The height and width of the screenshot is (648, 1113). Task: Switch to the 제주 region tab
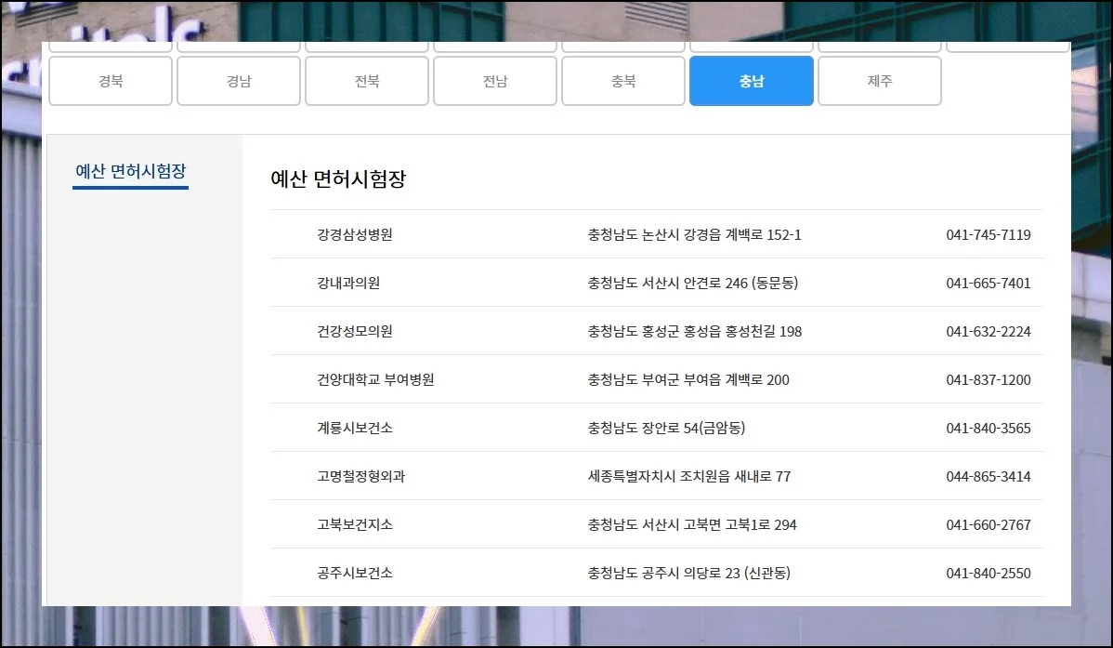pyautogui.click(x=880, y=81)
